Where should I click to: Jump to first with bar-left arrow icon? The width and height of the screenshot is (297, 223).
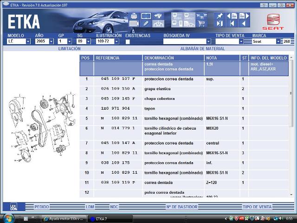pos(232,24)
